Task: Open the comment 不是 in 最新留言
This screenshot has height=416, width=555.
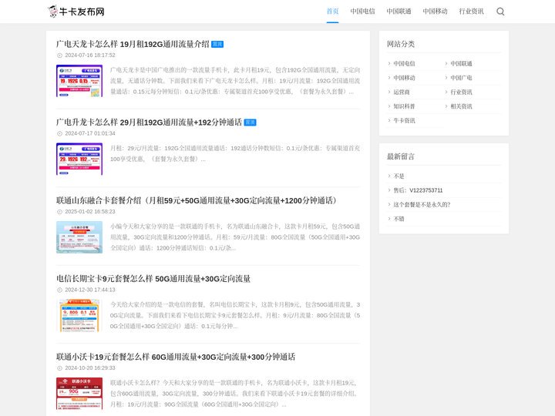Action: click(399, 176)
